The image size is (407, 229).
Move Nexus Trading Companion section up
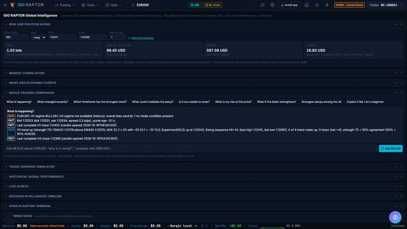tap(396, 93)
